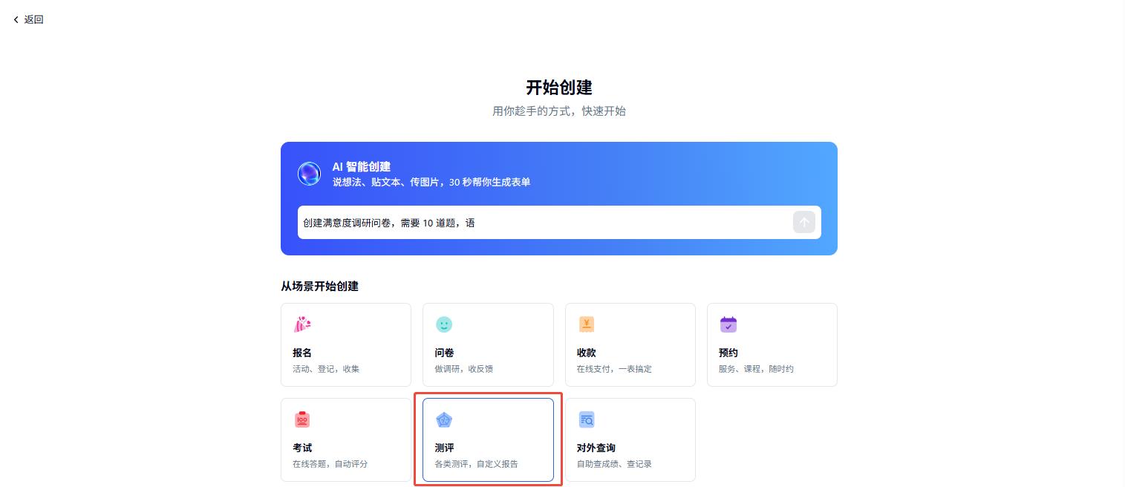This screenshot has height=487, width=1125.
Task: Click the 'AI 智能创建' banner heading
Action: [361, 167]
